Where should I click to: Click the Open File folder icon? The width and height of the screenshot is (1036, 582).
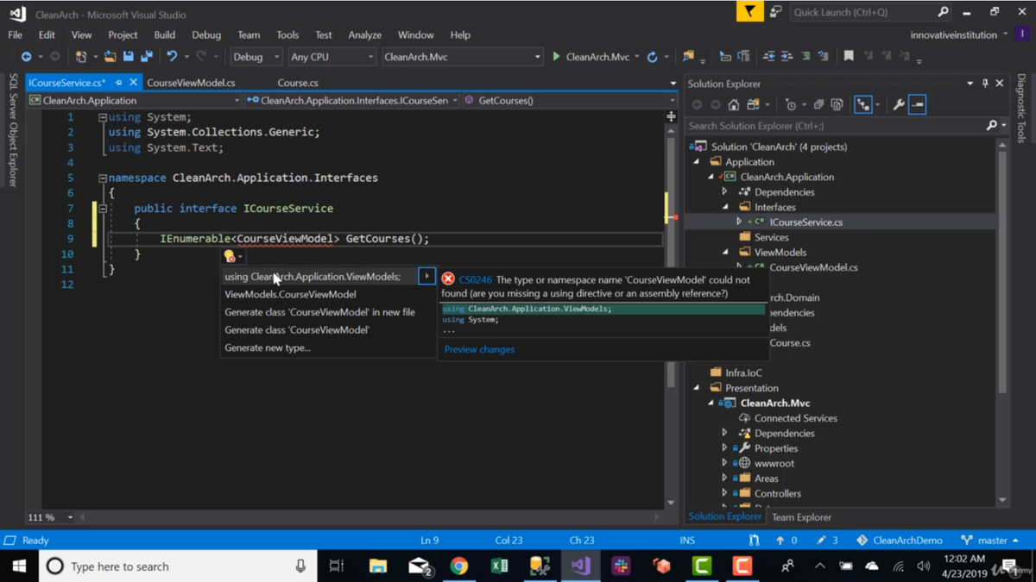(x=110, y=57)
